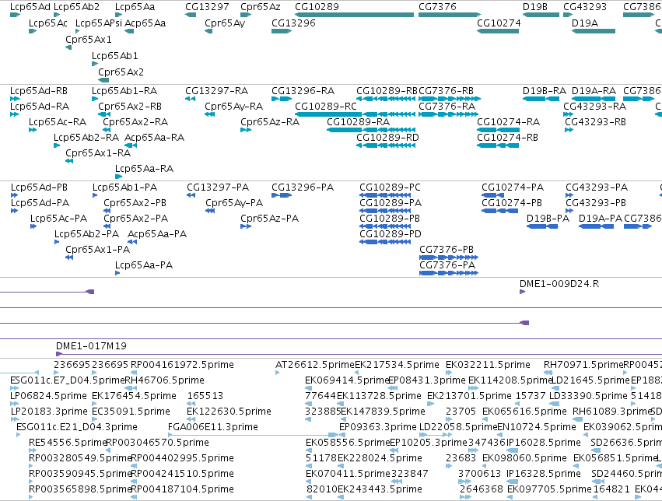Open BAC end label DME1-009D24.R
This screenshot has width=662, height=501.
click(x=559, y=284)
